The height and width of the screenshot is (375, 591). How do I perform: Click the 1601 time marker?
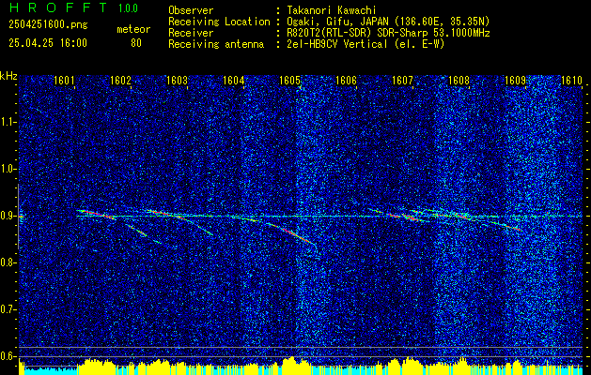coord(64,81)
